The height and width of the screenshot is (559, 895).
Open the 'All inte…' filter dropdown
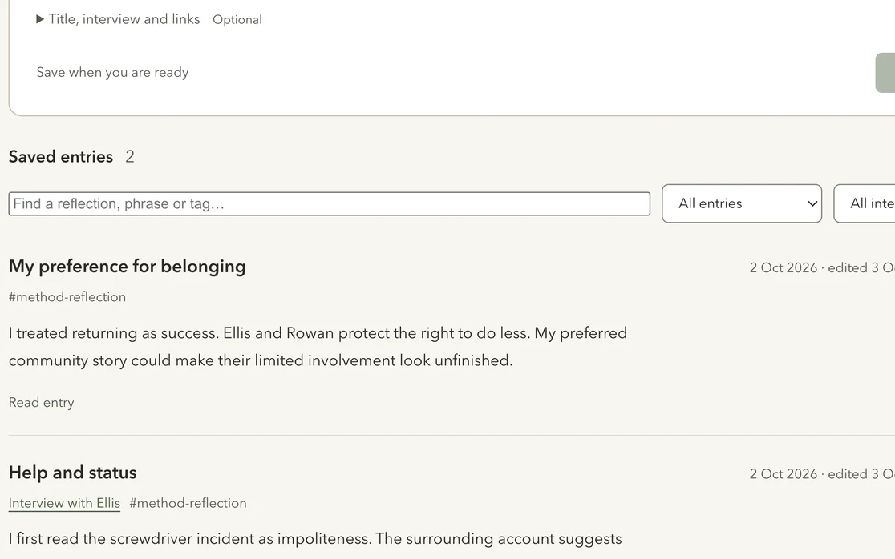865,203
